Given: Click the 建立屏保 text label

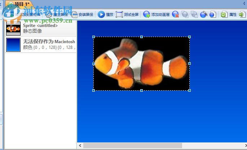Looking at the screenshot, I should (61, 15).
